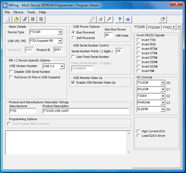Check Pull Down IO Pins in USB Suspend
The image size is (186, 173).
[11, 77]
